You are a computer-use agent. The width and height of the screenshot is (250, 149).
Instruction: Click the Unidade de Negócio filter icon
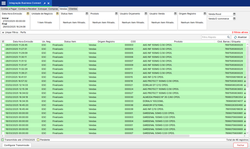pos(57,14)
